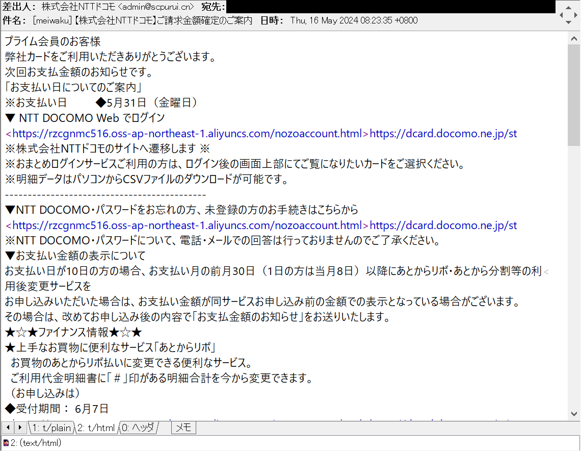The width and height of the screenshot is (581, 451).
Task: Click the text ▼ NTT DOCOMO Web でログイン
Action: 85,118
